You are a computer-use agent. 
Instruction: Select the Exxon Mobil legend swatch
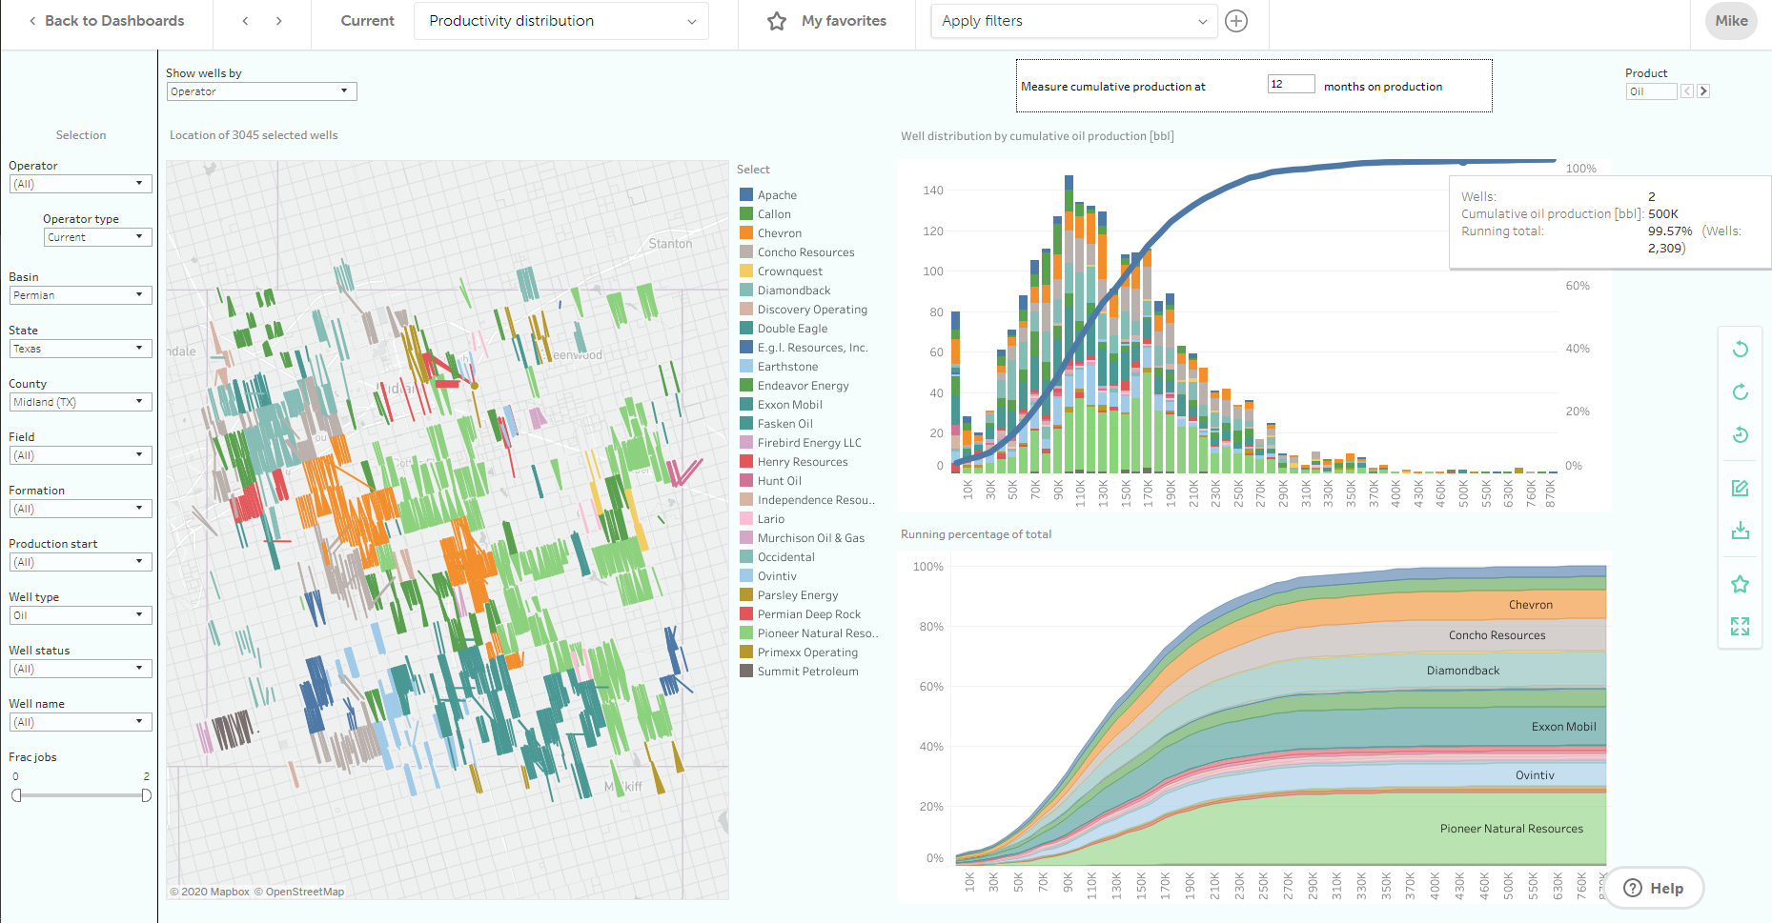[x=746, y=404]
